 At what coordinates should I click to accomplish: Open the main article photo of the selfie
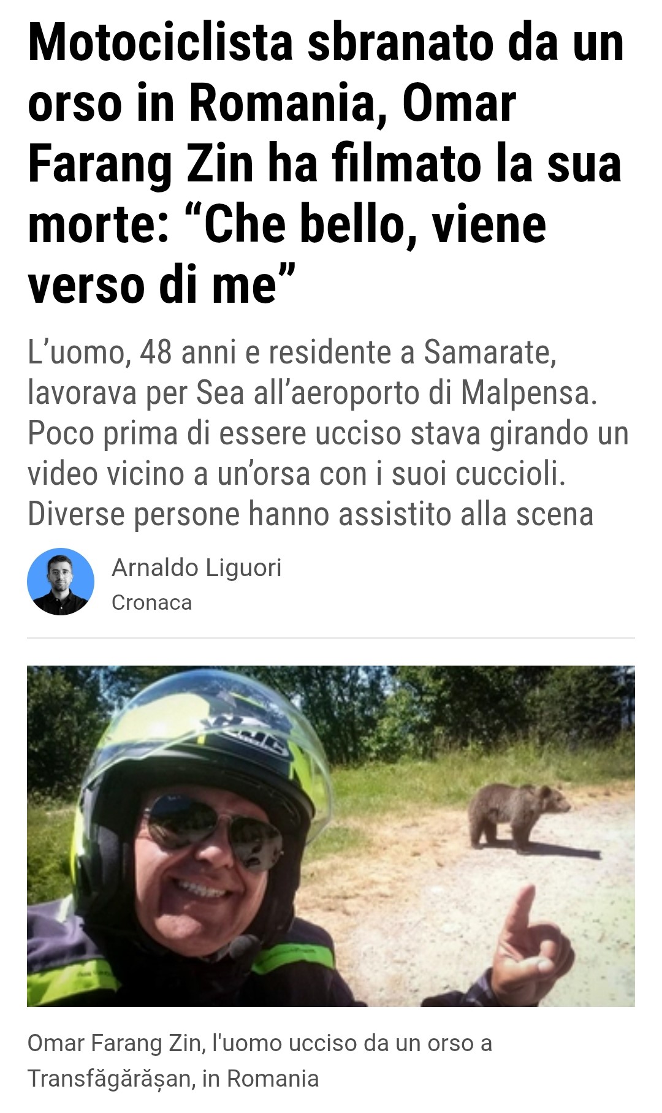coord(331,836)
